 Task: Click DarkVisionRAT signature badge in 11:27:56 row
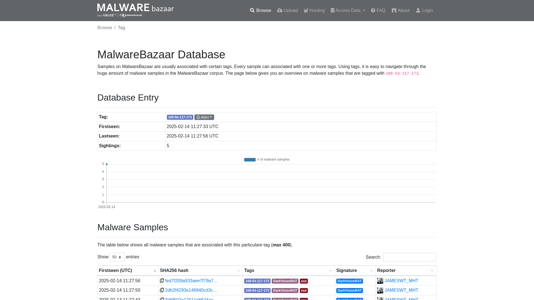350,281
